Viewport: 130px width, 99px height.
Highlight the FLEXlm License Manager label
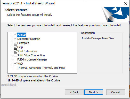click(32, 59)
